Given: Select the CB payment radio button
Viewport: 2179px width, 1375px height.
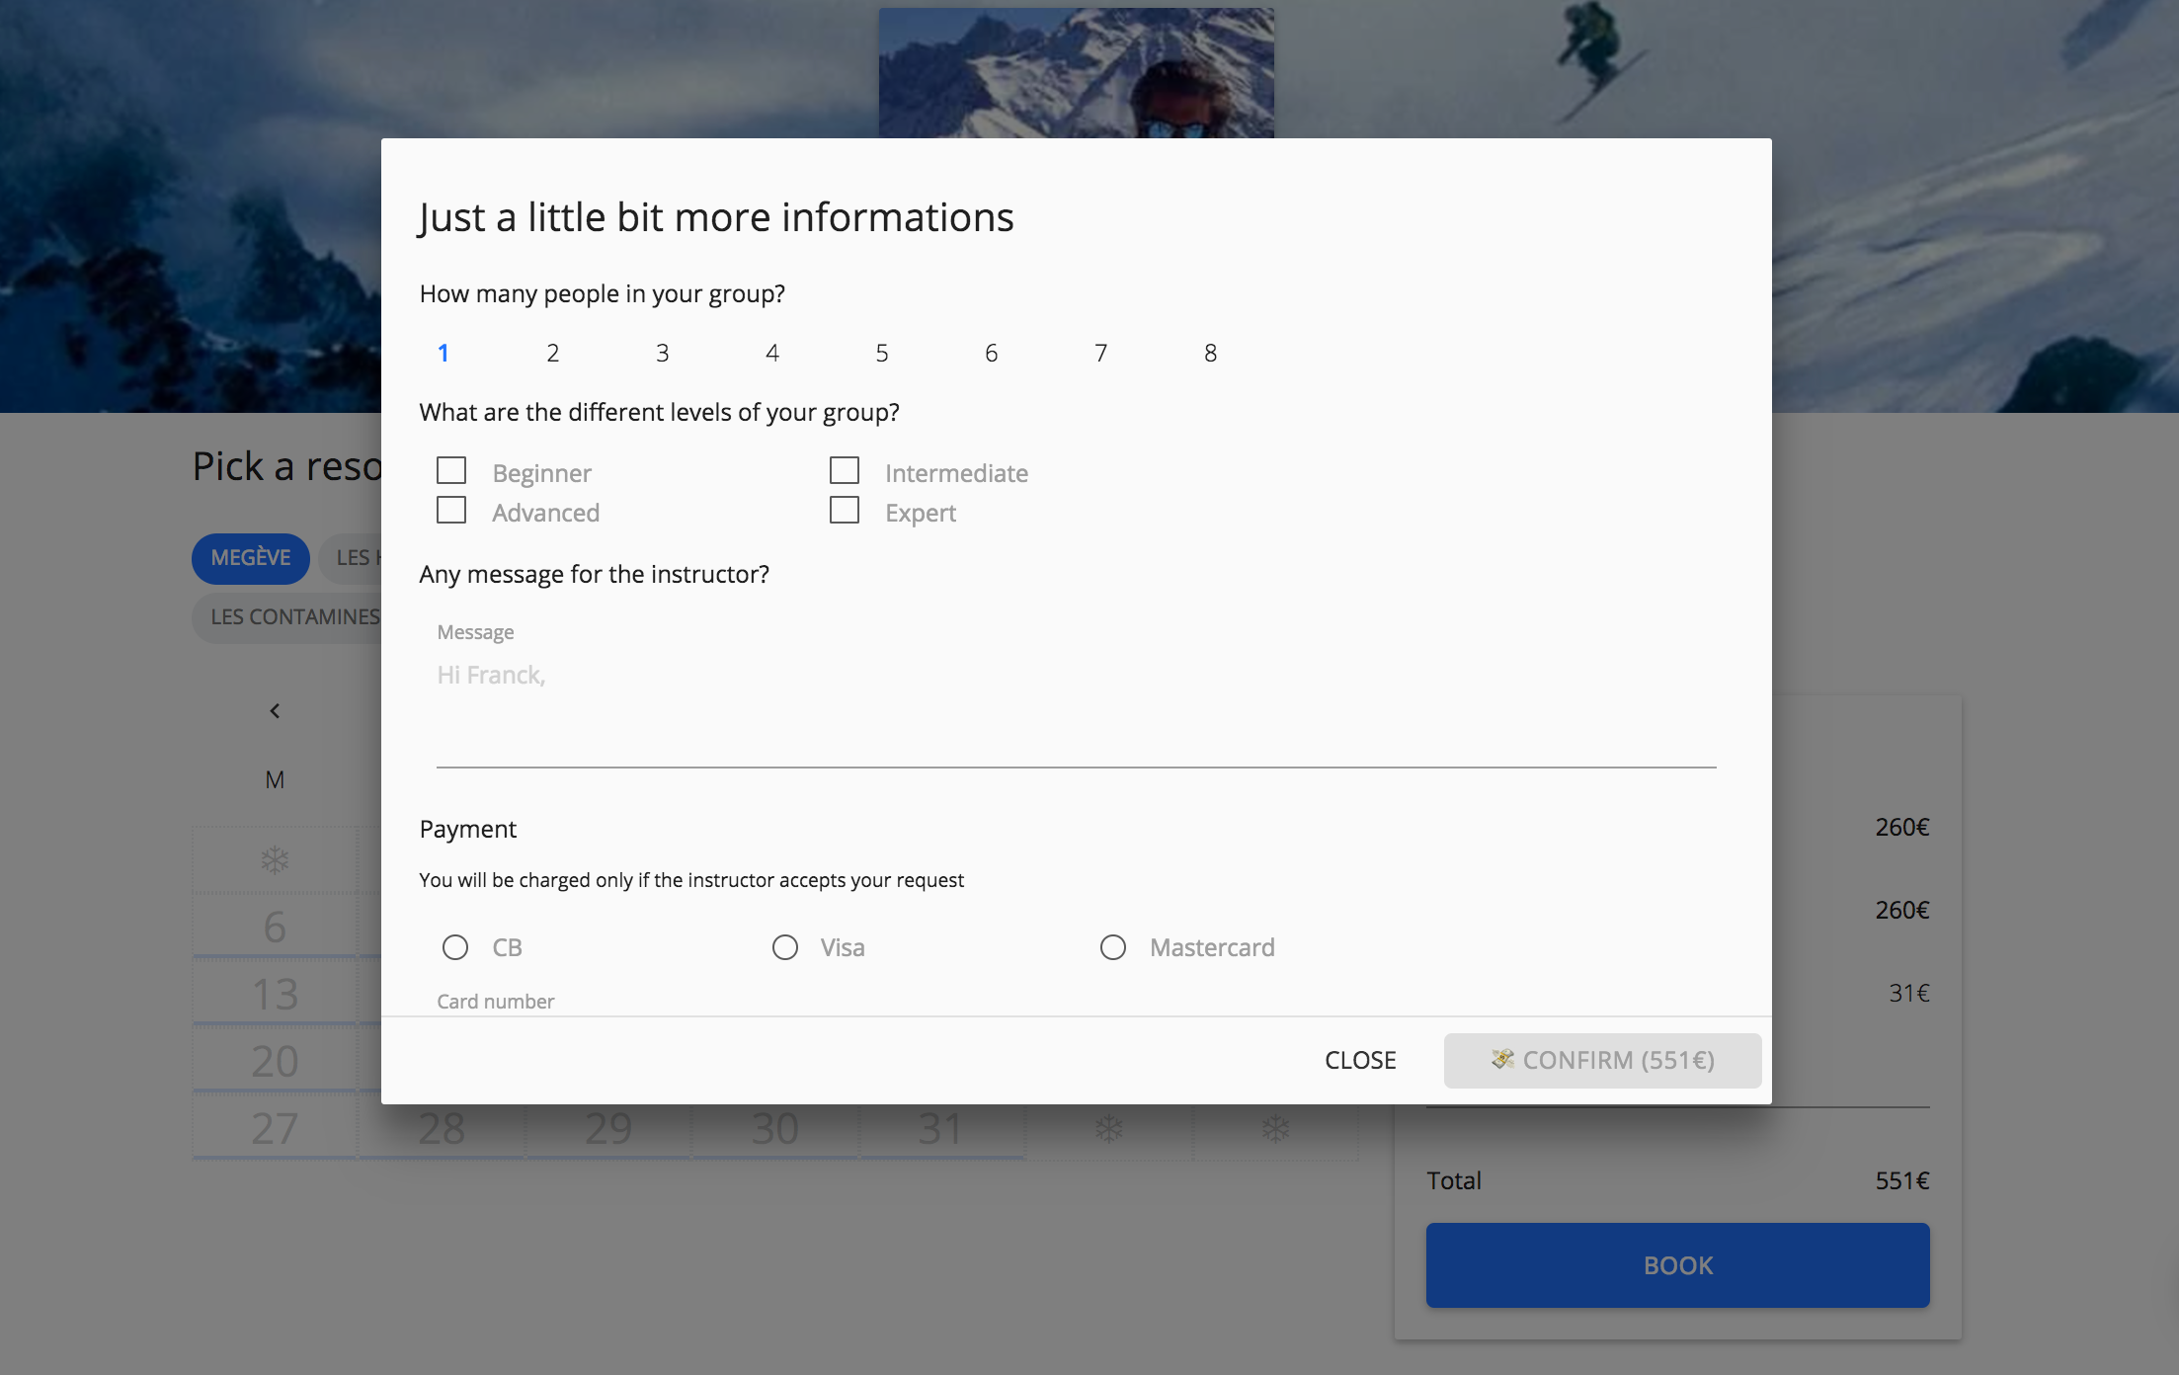Looking at the screenshot, I should [455, 947].
